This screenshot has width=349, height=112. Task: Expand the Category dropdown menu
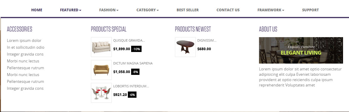tap(148, 10)
